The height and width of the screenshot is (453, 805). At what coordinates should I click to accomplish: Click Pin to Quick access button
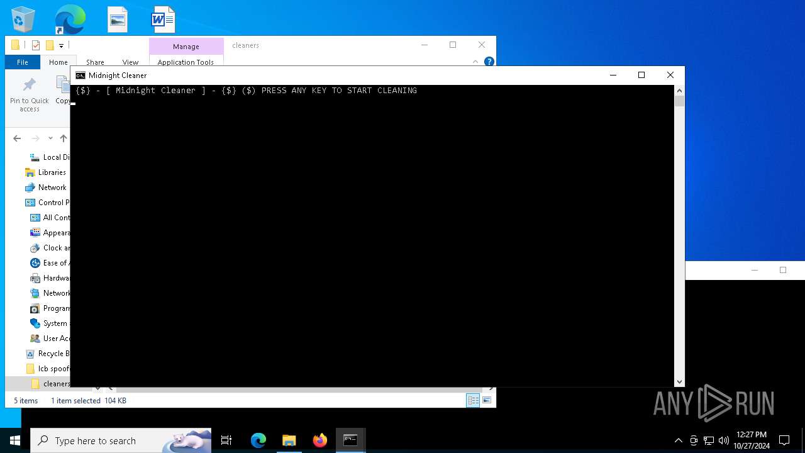(30, 95)
